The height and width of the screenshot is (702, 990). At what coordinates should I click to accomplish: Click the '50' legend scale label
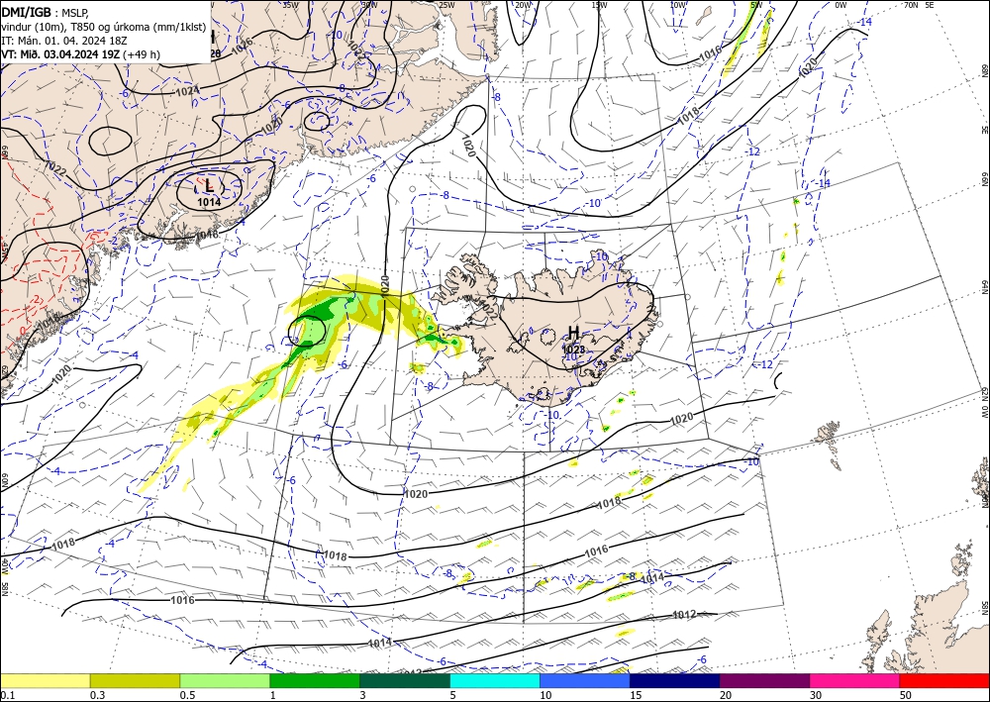pyautogui.click(x=906, y=695)
